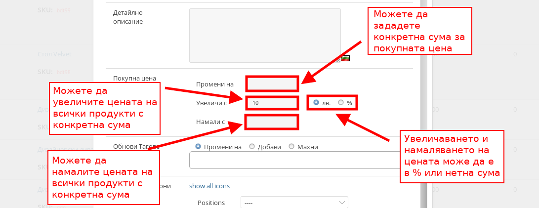Select the лв. radio button

[x=316, y=103]
